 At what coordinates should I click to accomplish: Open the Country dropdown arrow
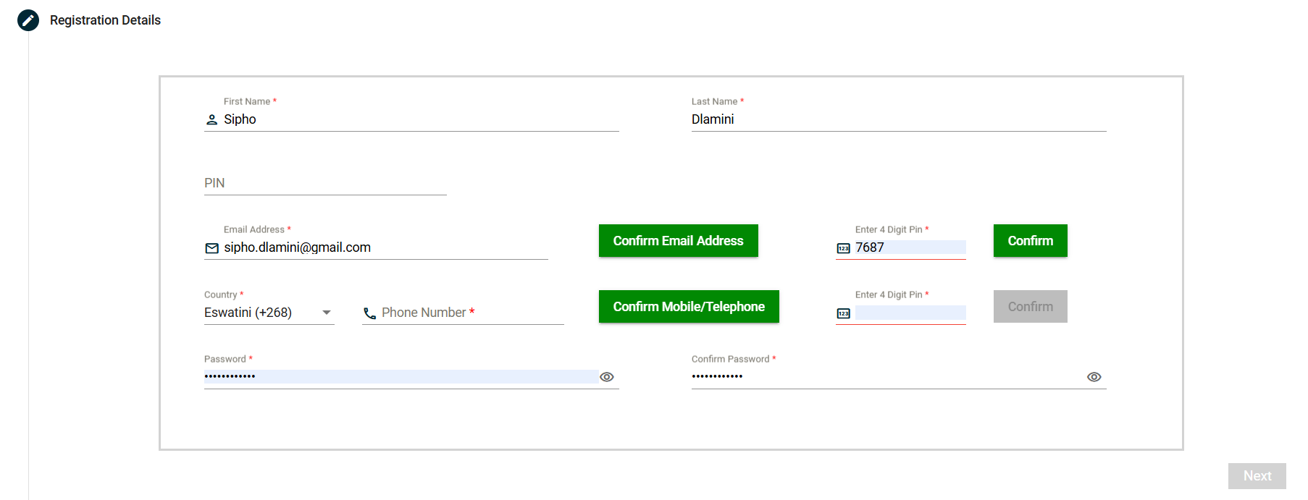pyautogui.click(x=327, y=313)
